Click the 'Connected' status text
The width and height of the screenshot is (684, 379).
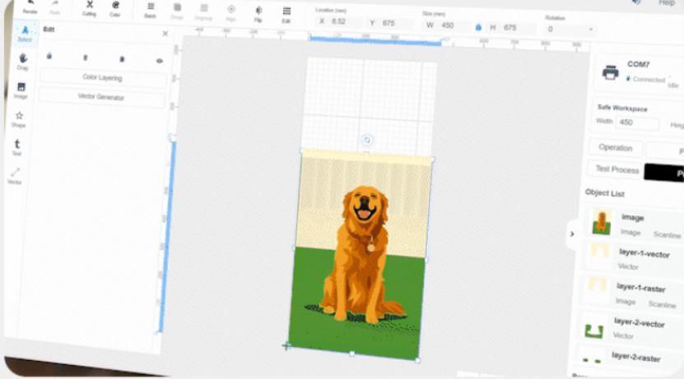[649, 79]
